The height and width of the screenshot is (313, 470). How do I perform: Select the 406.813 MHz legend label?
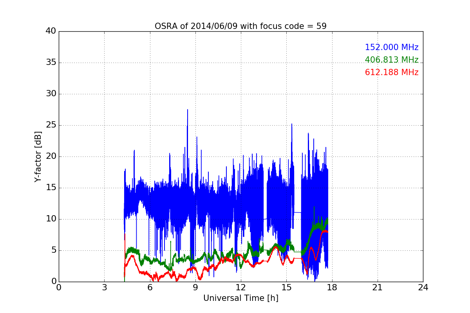[392, 60]
